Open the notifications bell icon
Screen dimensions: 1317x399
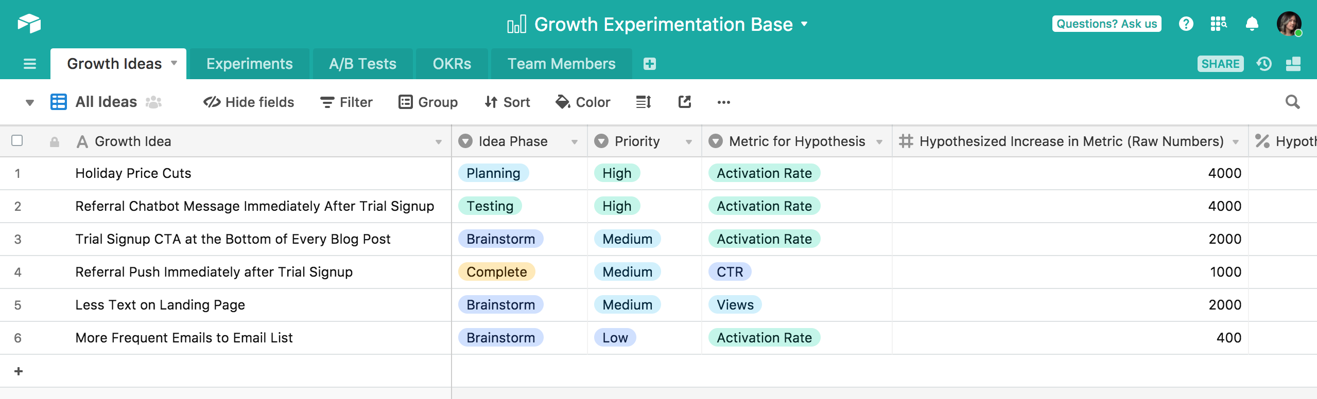point(1252,24)
